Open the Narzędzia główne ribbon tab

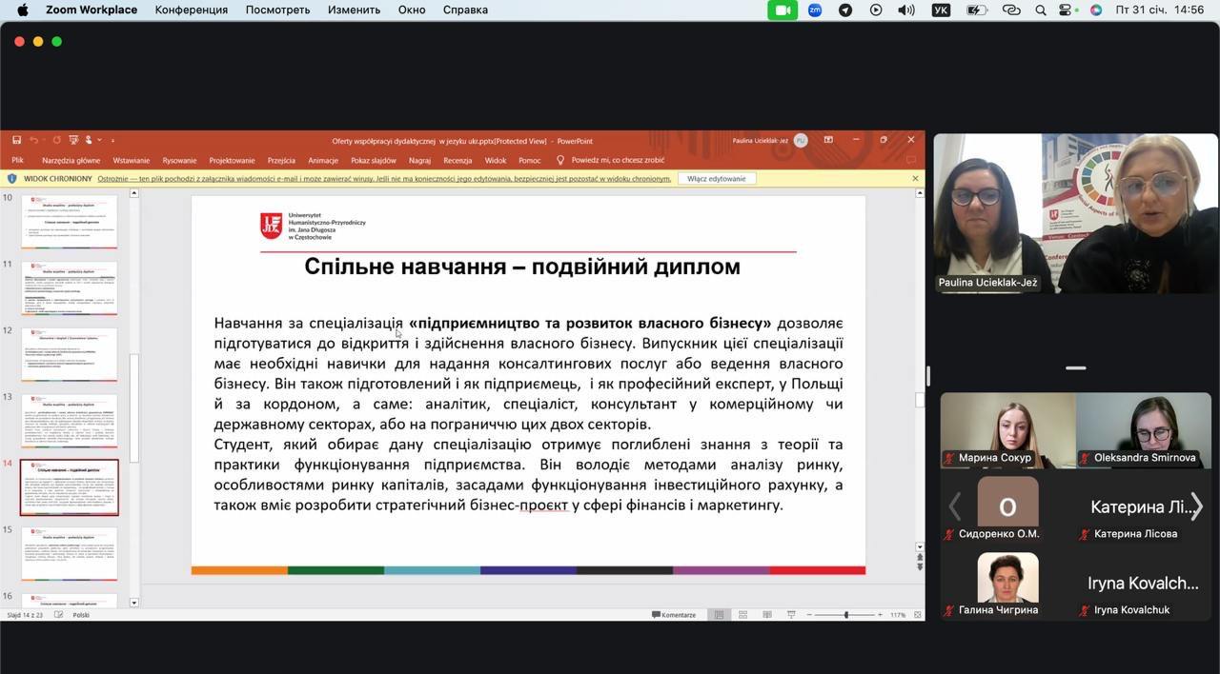pos(71,160)
